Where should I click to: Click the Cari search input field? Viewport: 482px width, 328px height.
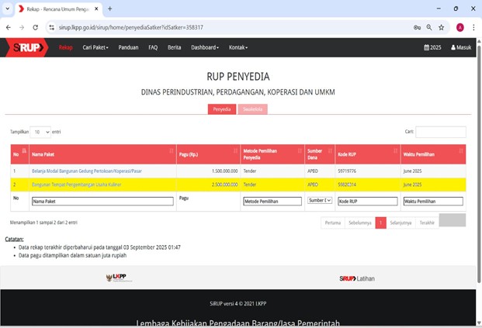[x=440, y=132]
